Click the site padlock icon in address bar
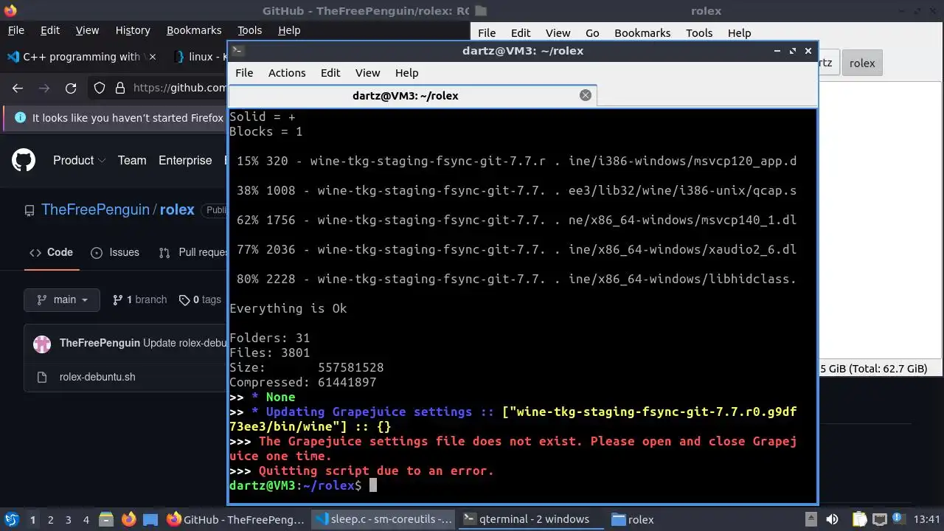This screenshot has width=944, height=531. 120,88
